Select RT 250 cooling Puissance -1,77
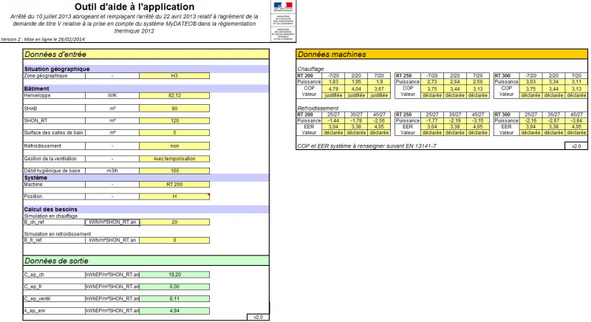The height and width of the screenshot is (322, 591). coord(432,121)
